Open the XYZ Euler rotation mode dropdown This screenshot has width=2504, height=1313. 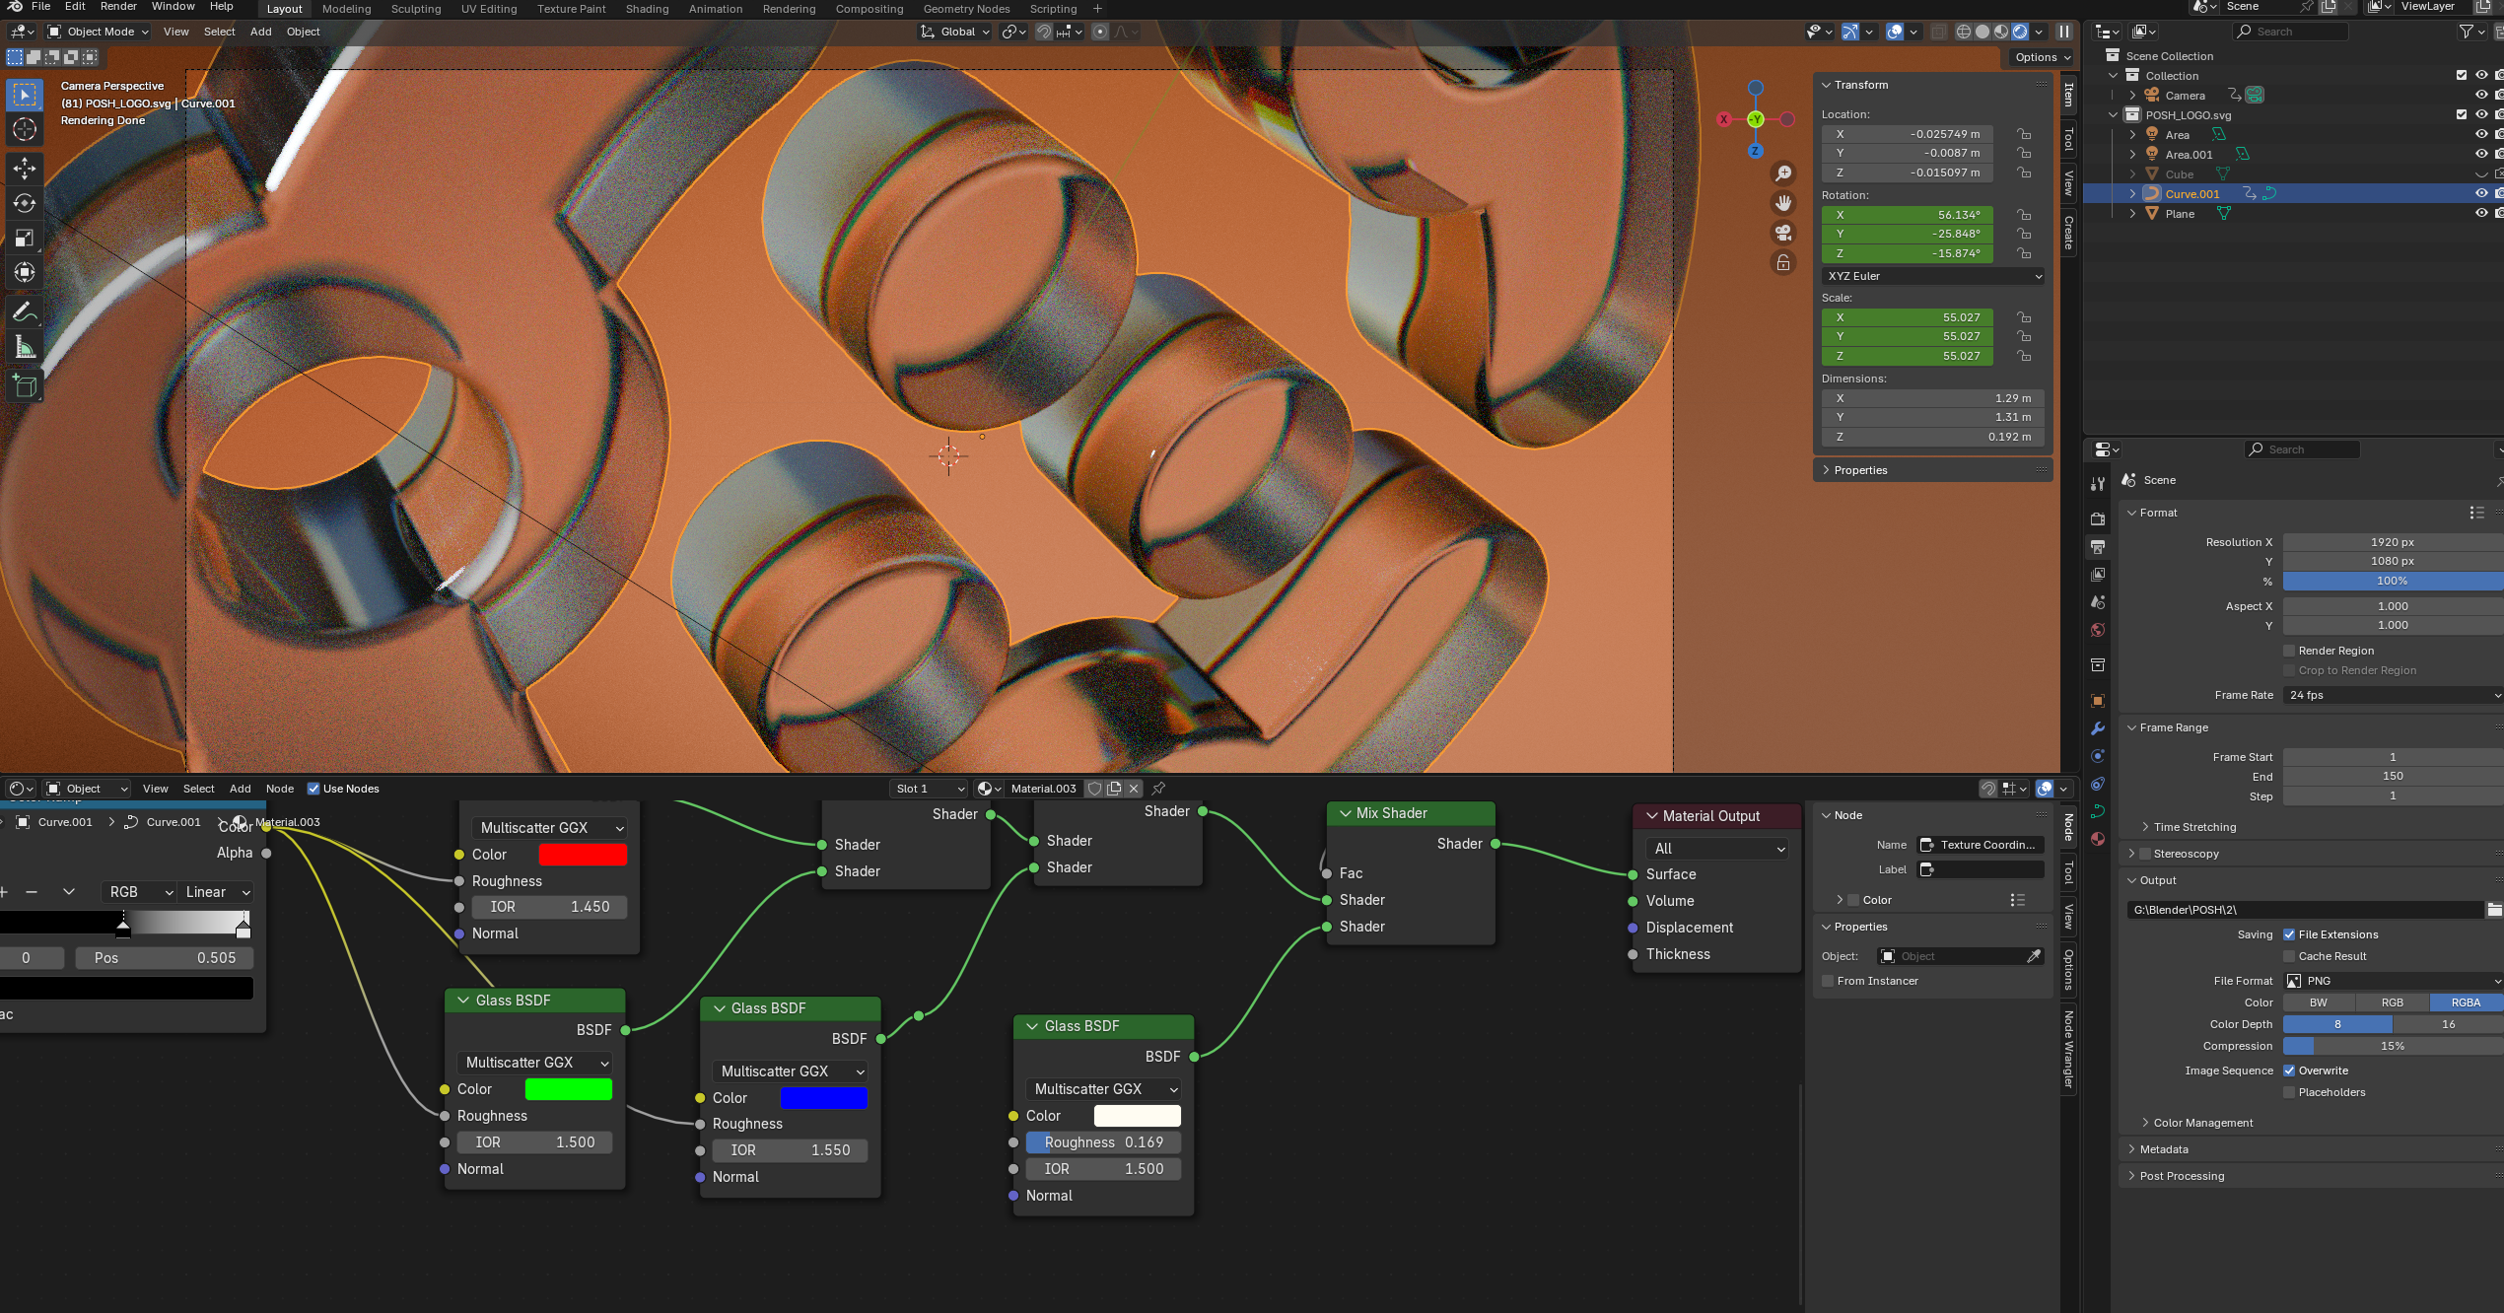point(1933,276)
